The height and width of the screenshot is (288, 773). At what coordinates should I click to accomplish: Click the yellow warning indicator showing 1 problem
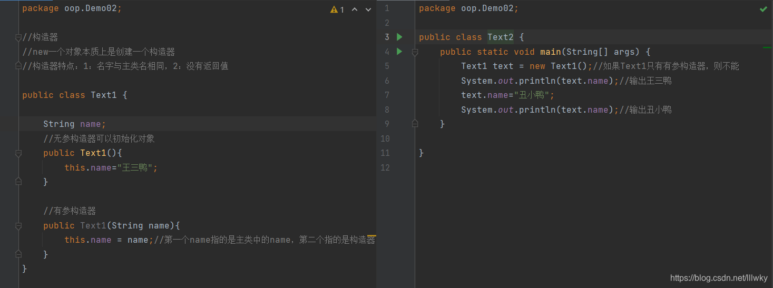[337, 9]
